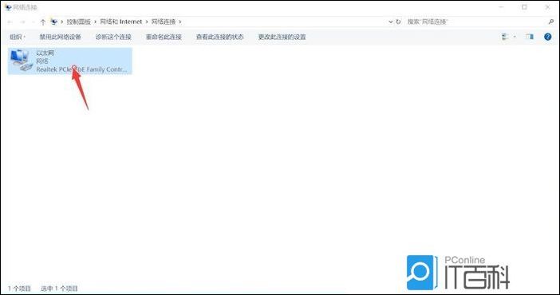Select 网络和 Internet breadcrumb segment

(120, 22)
